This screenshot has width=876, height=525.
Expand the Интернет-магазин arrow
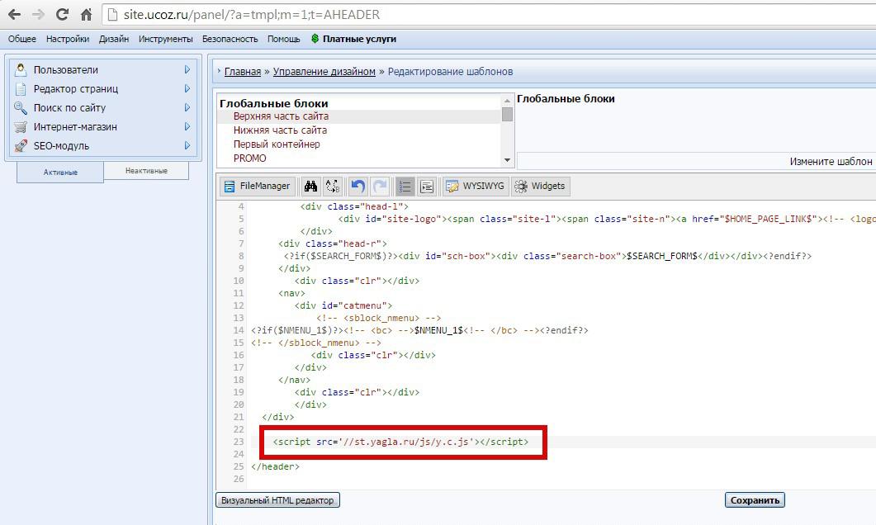[187, 127]
